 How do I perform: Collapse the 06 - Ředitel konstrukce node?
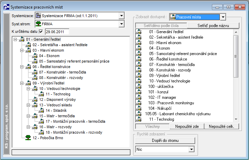pos(22,67)
